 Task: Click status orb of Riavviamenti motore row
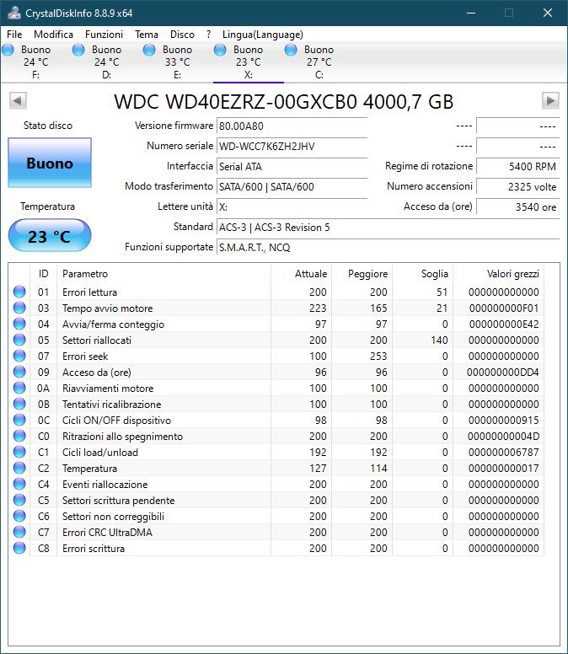19,388
